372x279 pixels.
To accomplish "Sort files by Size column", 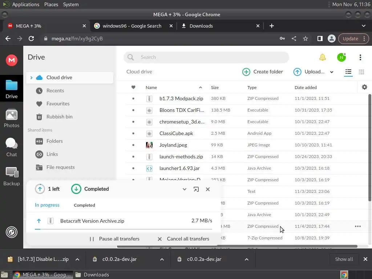I will click(x=215, y=88).
